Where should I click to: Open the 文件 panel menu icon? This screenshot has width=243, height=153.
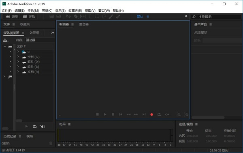[13, 24]
